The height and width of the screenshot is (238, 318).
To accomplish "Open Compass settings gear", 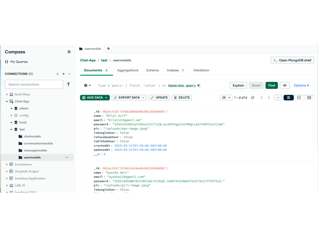I will 69,52.
